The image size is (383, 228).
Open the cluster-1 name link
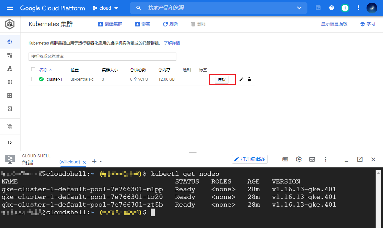point(54,79)
